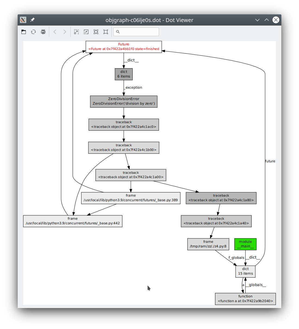Go forward with right arrow button

click(x=65, y=32)
